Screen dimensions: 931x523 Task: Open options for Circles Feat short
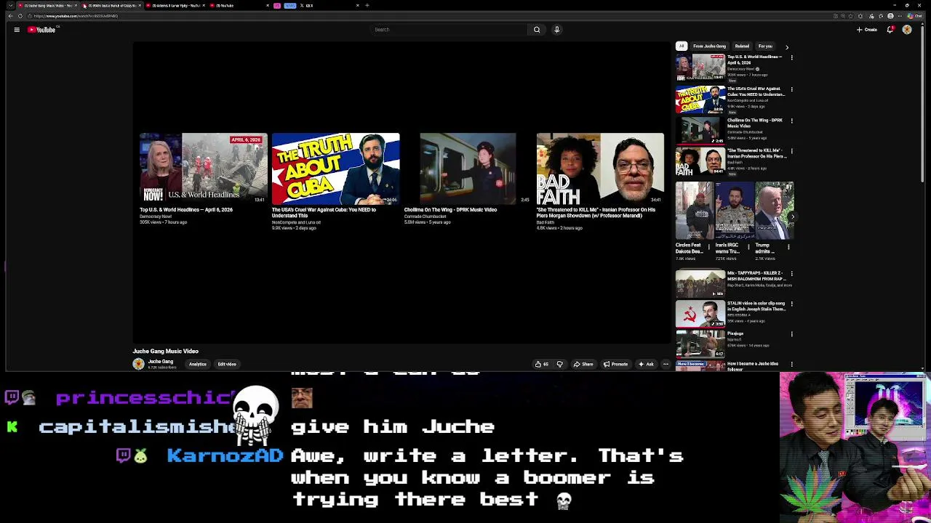point(708,247)
